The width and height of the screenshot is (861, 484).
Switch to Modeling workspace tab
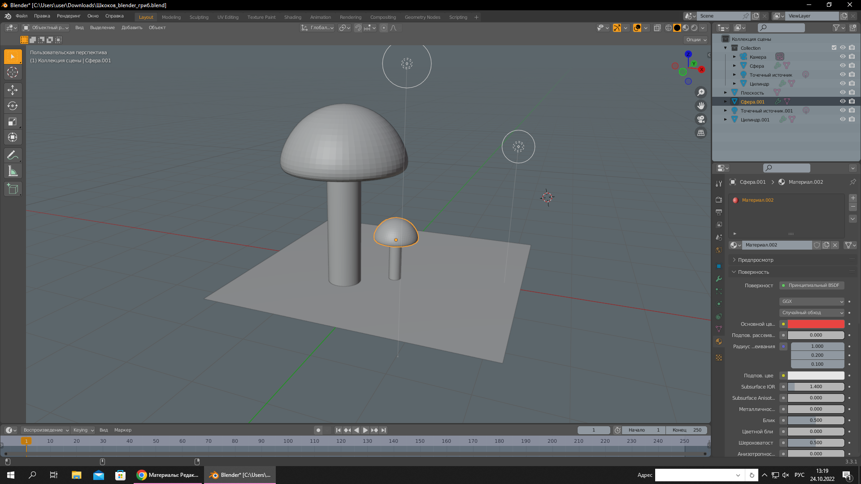(171, 17)
